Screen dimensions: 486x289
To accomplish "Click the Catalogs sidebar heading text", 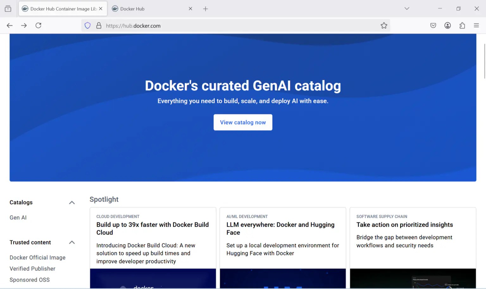I will pos(21,202).
